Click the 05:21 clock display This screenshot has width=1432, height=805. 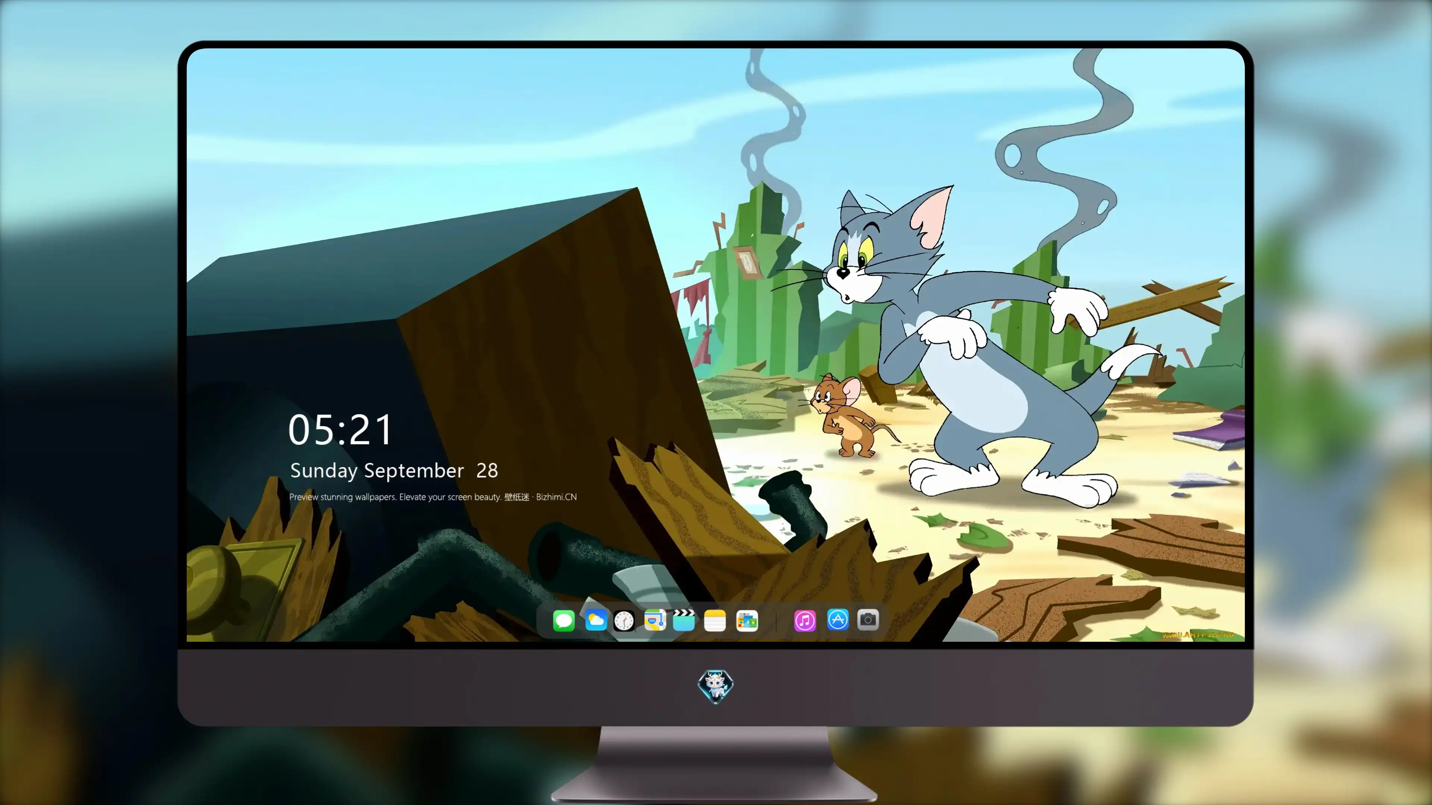[x=340, y=430]
